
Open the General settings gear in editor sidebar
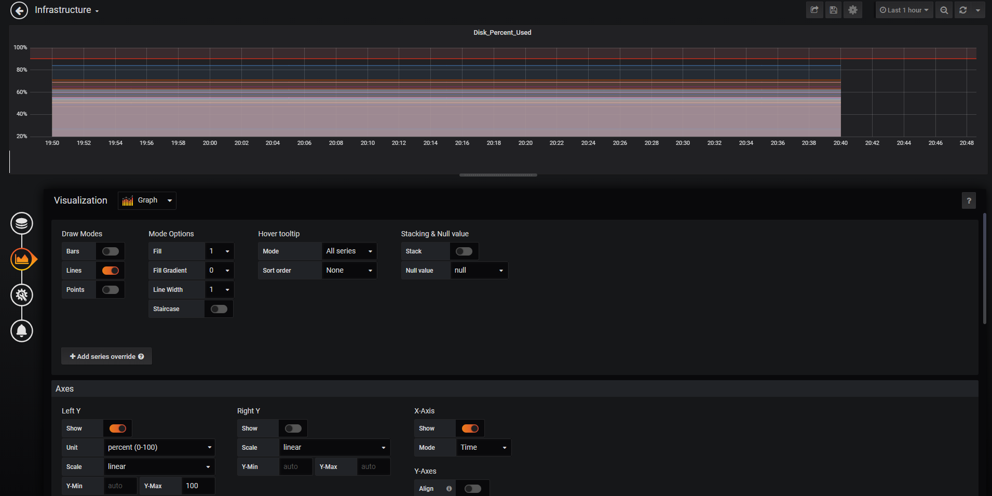pos(21,295)
